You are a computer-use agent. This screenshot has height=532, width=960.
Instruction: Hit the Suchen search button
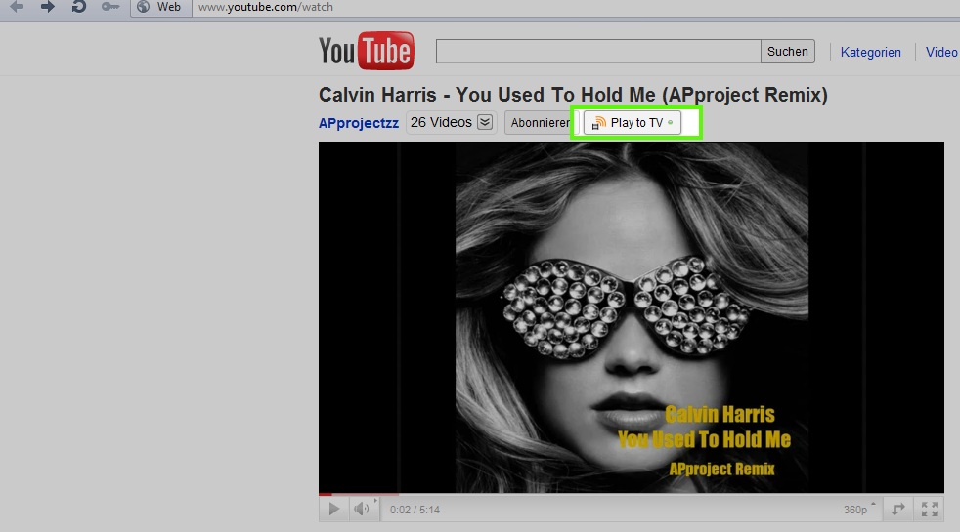click(788, 52)
